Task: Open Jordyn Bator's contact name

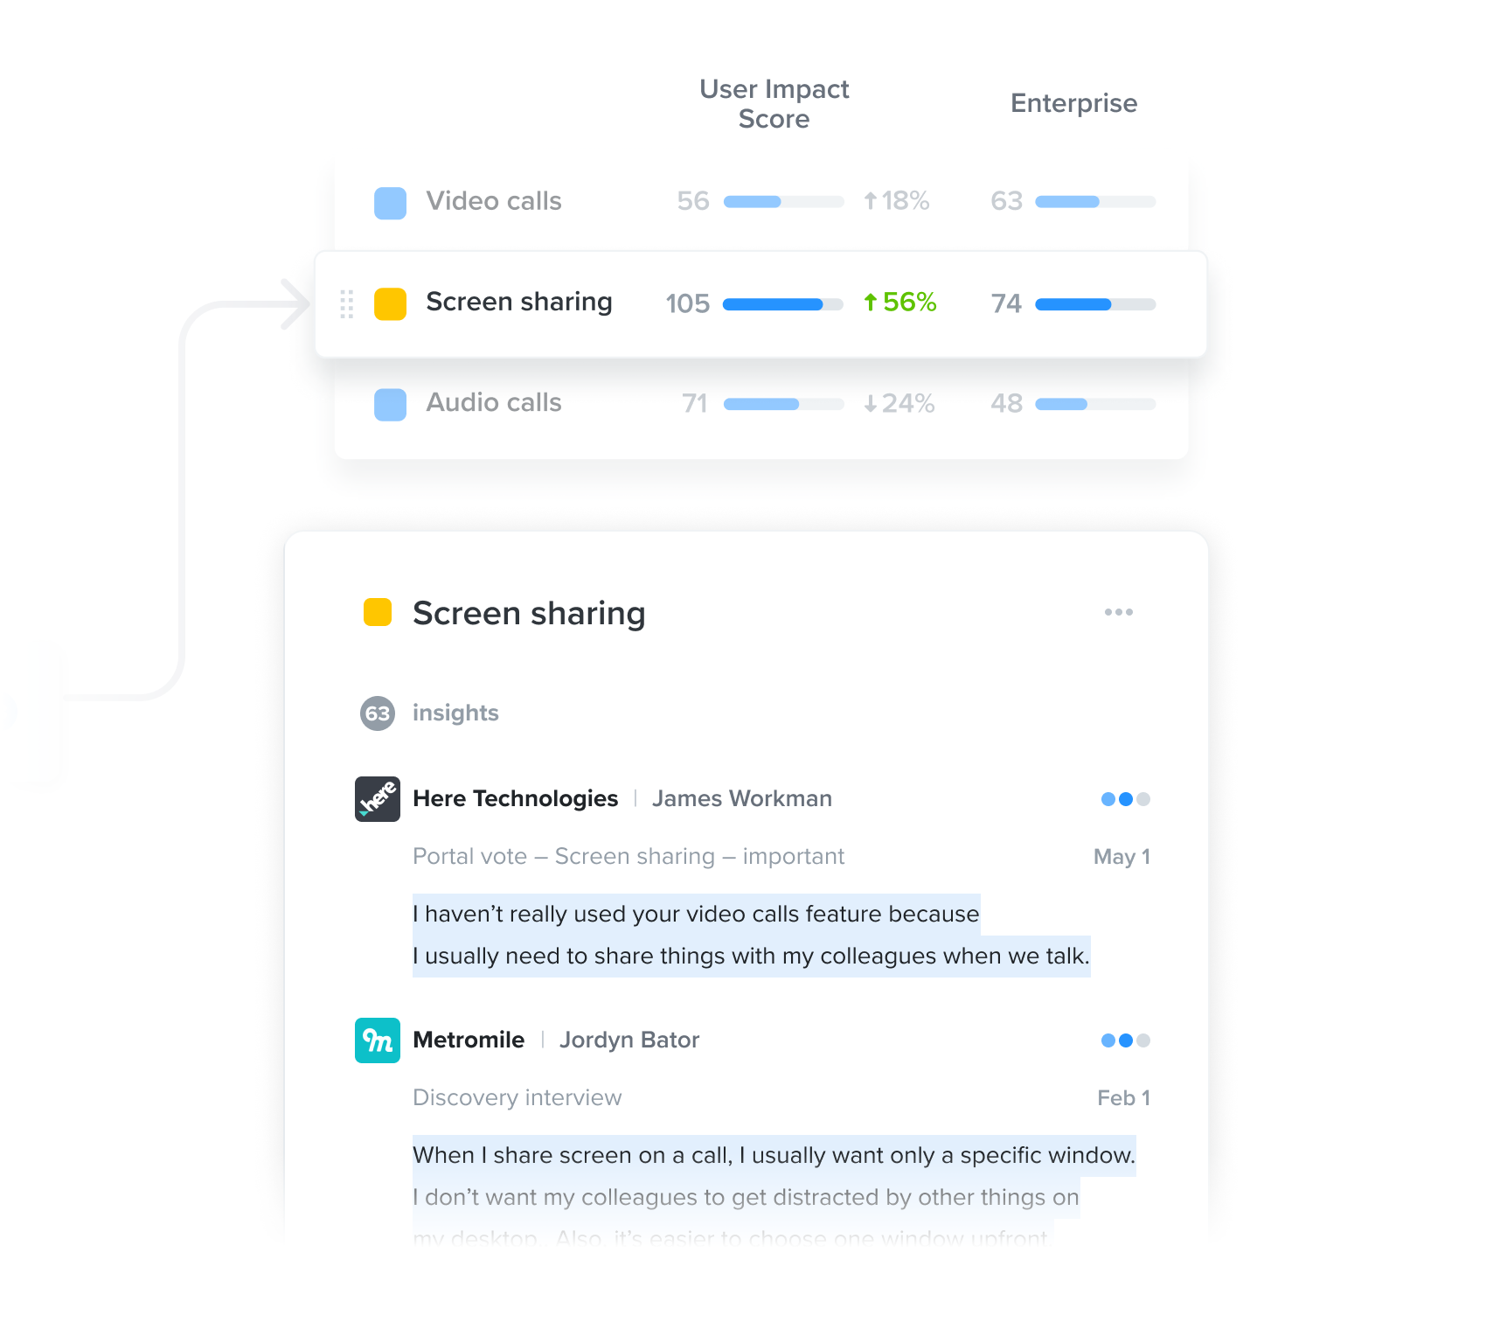Action: coord(629,1040)
